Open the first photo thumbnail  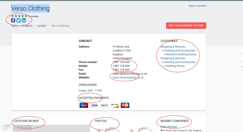(109, 128)
